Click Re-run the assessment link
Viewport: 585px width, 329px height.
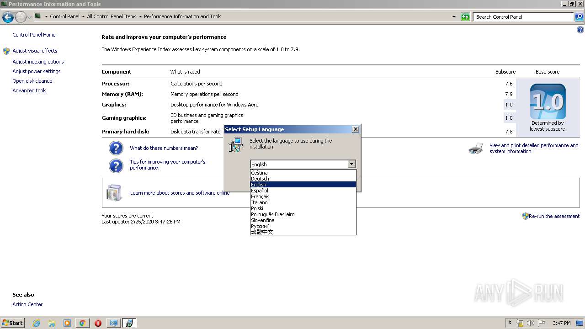click(554, 216)
